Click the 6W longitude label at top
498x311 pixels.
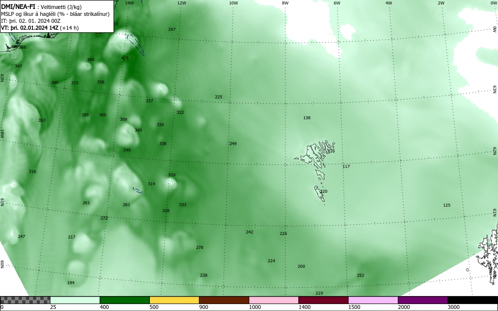point(337,3)
